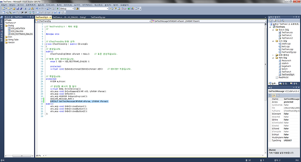The image size is (301, 162).
Task: Open the CTestTransDlg class scope dropdown
Action: click(x=150, y=21)
